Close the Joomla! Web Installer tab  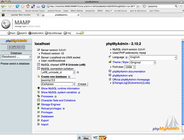[x=38, y=15]
